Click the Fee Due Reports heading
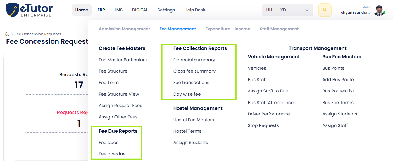Image resolution: width=393 pixels, height=161 pixels. pyautogui.click(x=118, y=131)
